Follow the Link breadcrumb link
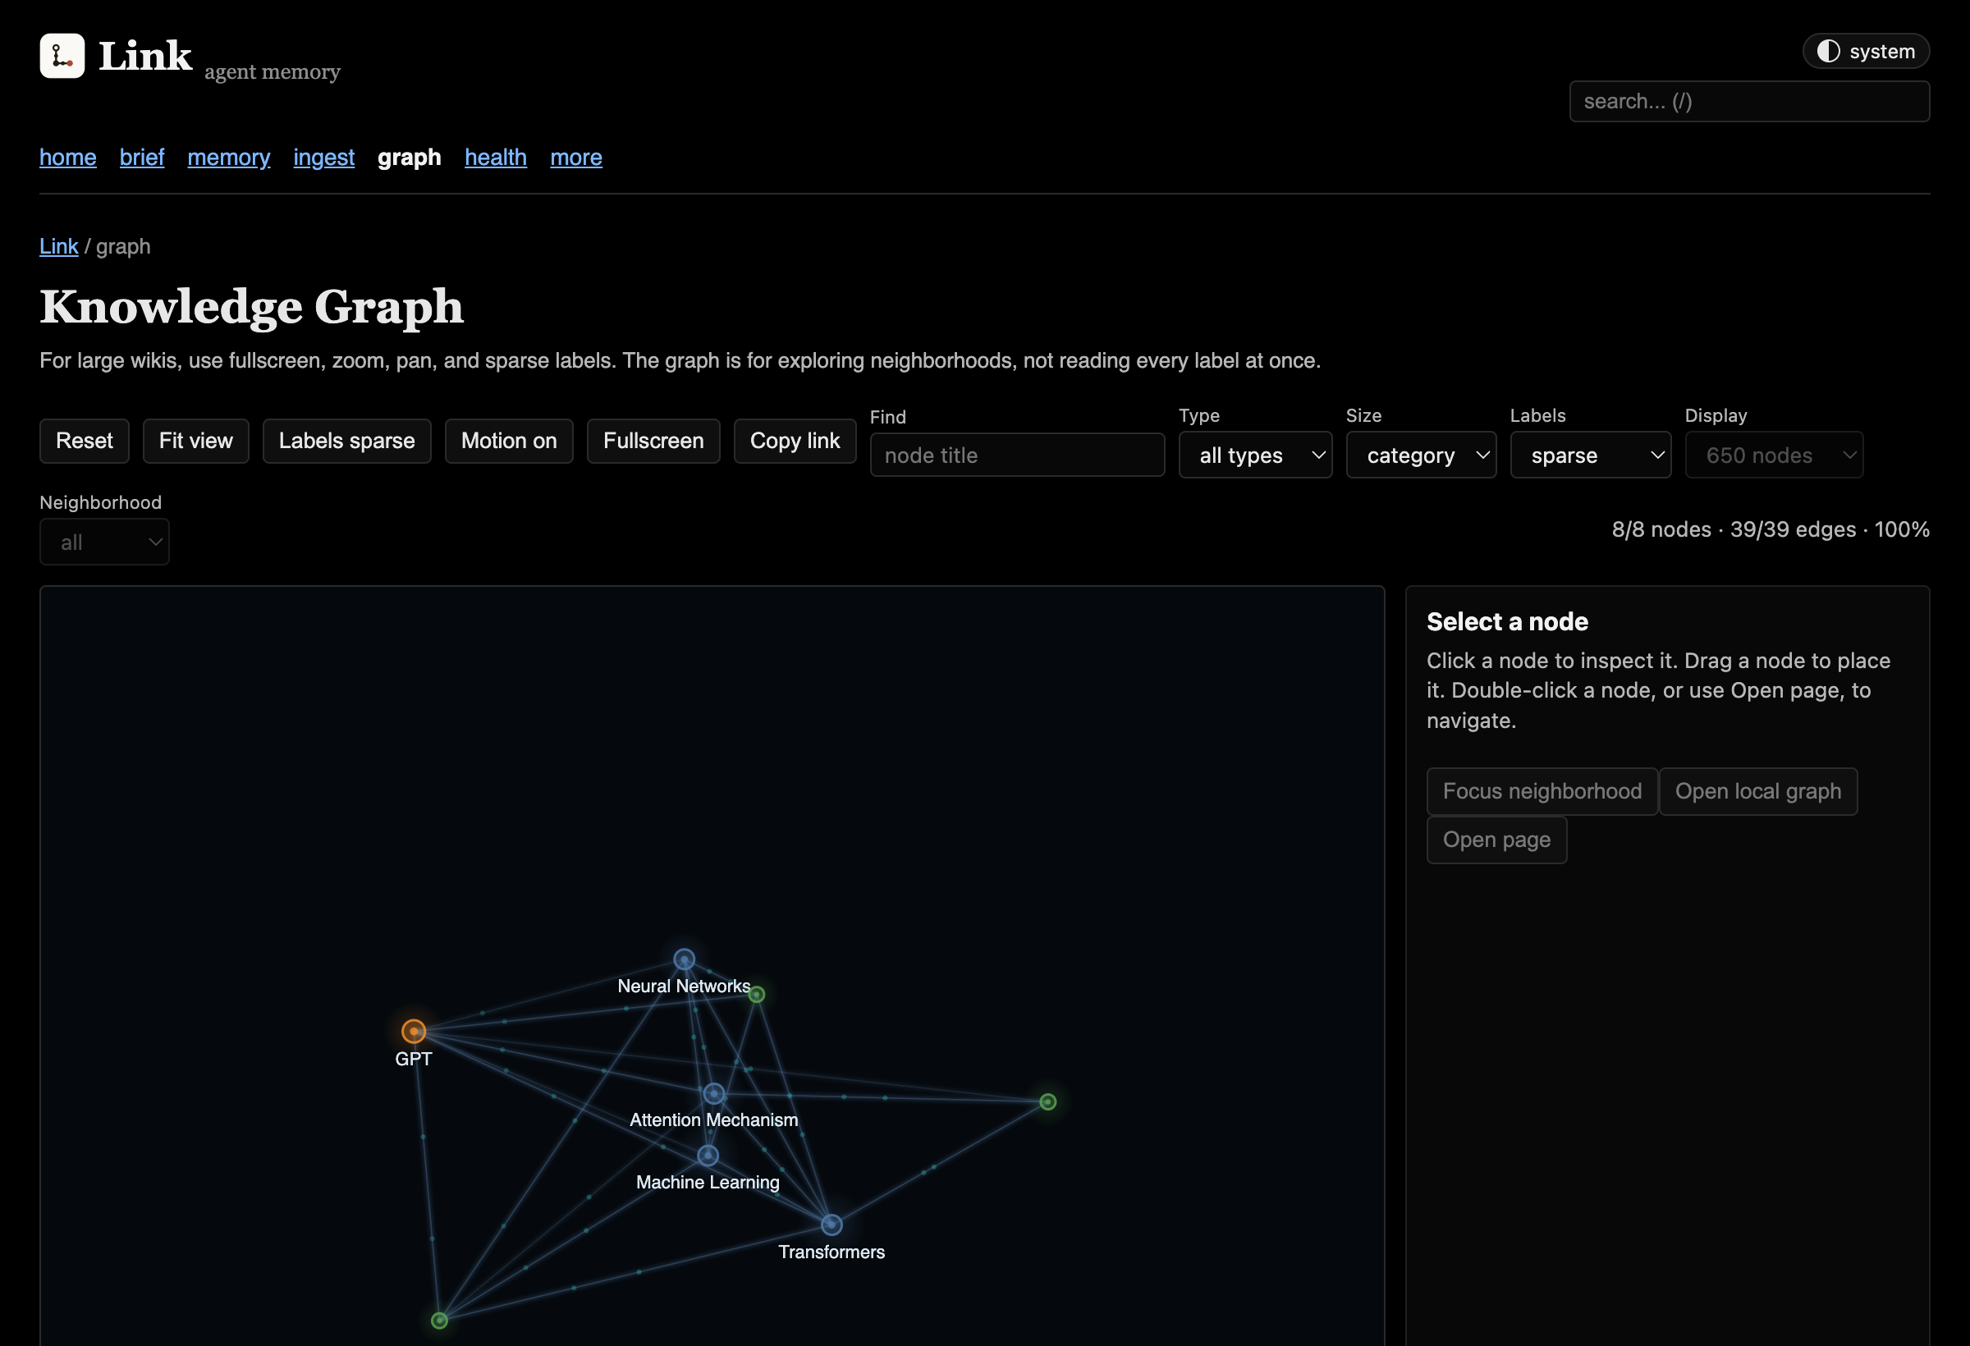Screen dimensions: 1970x1346 [x=58, y=247]
